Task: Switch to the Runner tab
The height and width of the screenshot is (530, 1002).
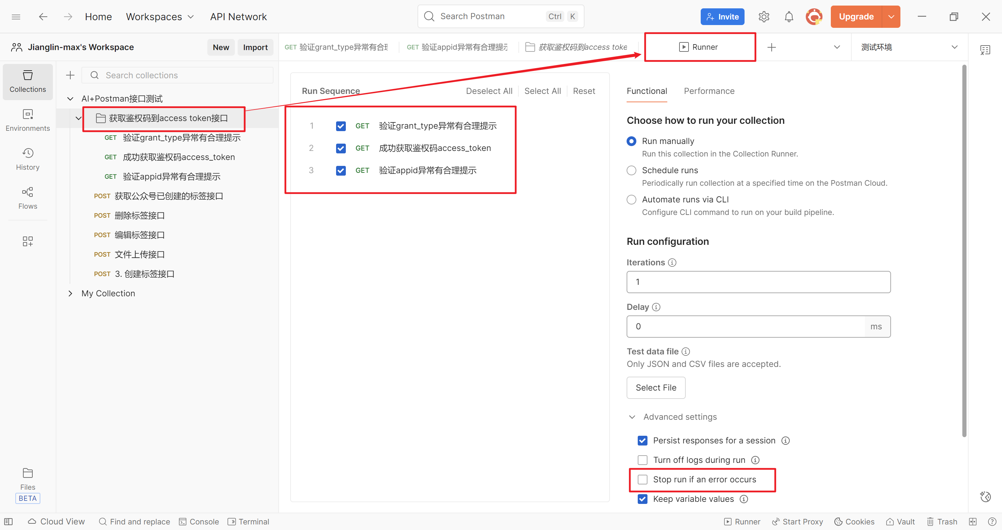Action: point(699,47)
